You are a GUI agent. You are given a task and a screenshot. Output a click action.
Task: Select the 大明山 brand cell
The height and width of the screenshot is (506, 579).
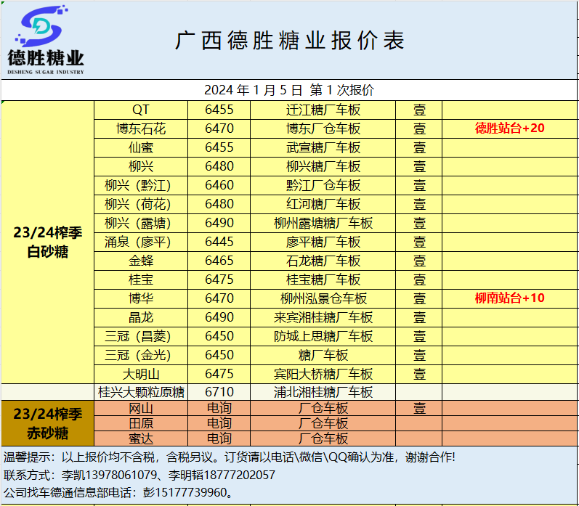point(141,374)
